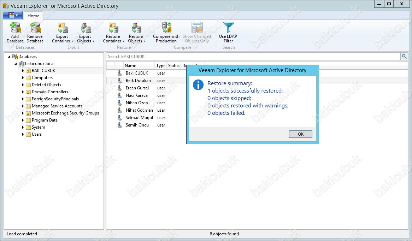Screen dimensions: 412x241
Task: Click the Ercan Gursel user icon
Action: pos(119,88)
